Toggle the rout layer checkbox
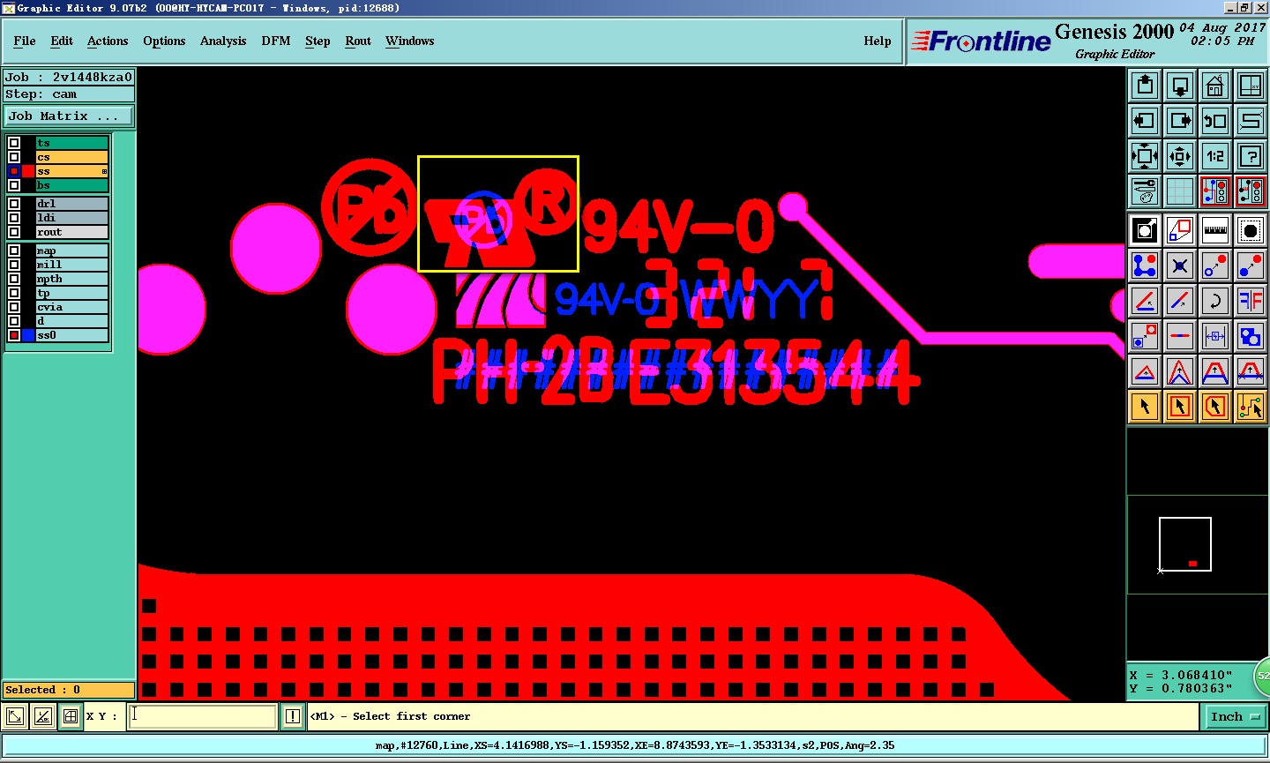Image resolution: width=1270 pixels, height=763 pixels. (x=14, y=232)
